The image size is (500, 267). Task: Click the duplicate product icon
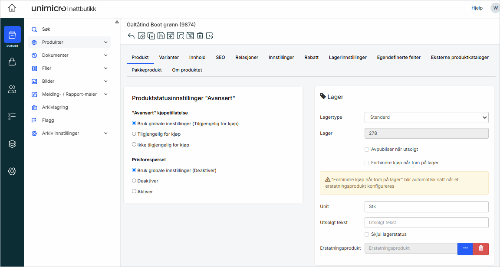(x=151, y=36)
